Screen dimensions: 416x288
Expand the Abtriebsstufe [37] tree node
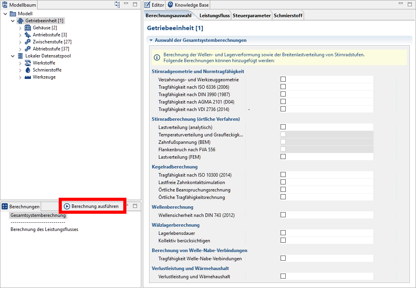point(20,49)
